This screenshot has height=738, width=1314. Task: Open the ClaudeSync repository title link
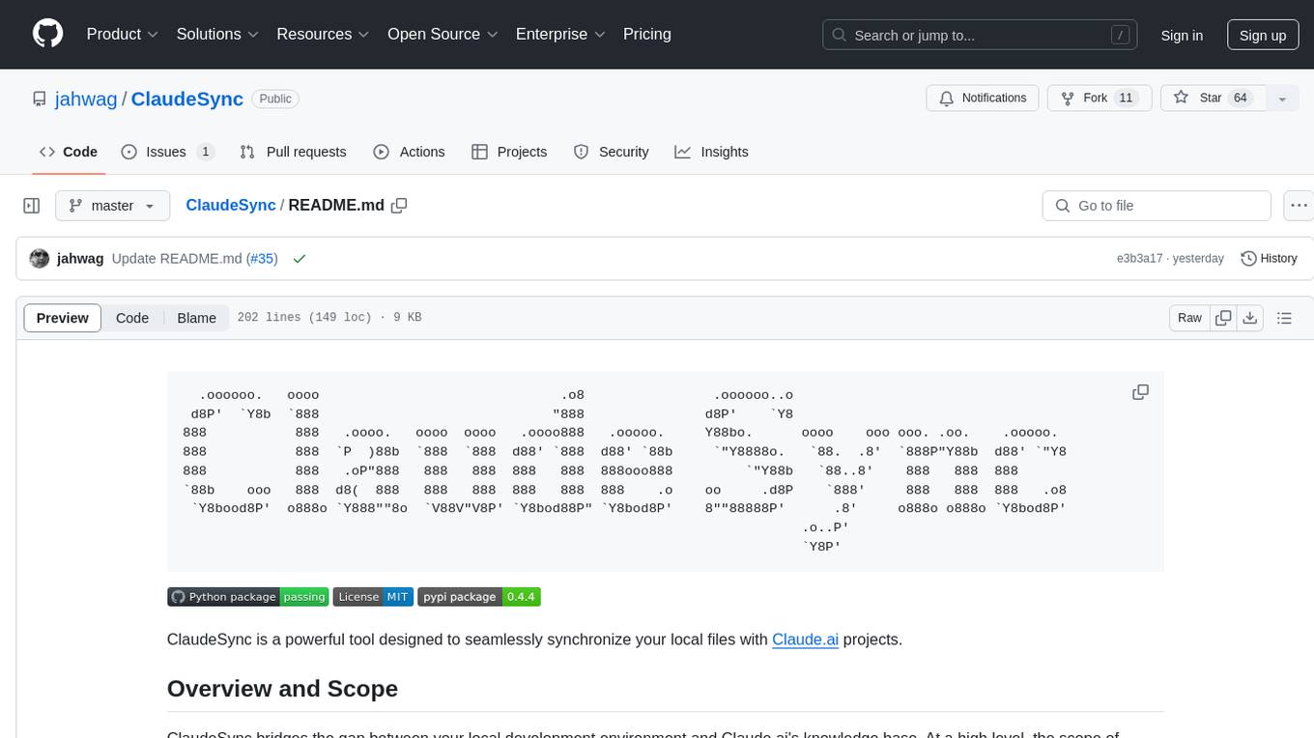point(187,99)
